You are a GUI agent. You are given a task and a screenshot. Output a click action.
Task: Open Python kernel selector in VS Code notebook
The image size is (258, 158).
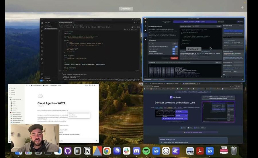(x=136, y=27)
